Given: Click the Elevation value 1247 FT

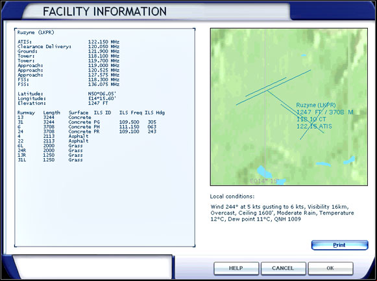Looking at the screenshot, I should (x=98, y=103).
